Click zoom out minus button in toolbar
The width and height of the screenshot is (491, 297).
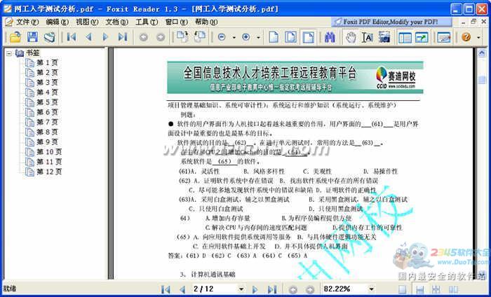(x=222, y=37)
